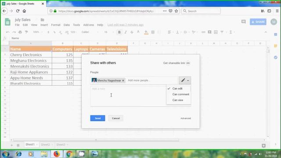Open the Insert menu
The width and height of the screenshot is (281, 158).
[44, 25]
